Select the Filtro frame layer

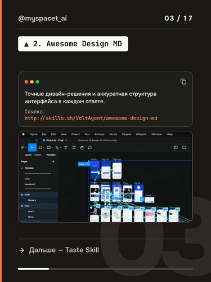tap(38, 206)
